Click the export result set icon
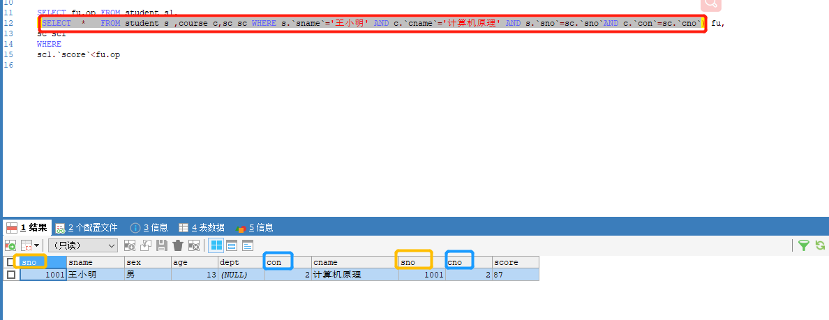Viewport: 829px width, 320px height. [10, 245]
